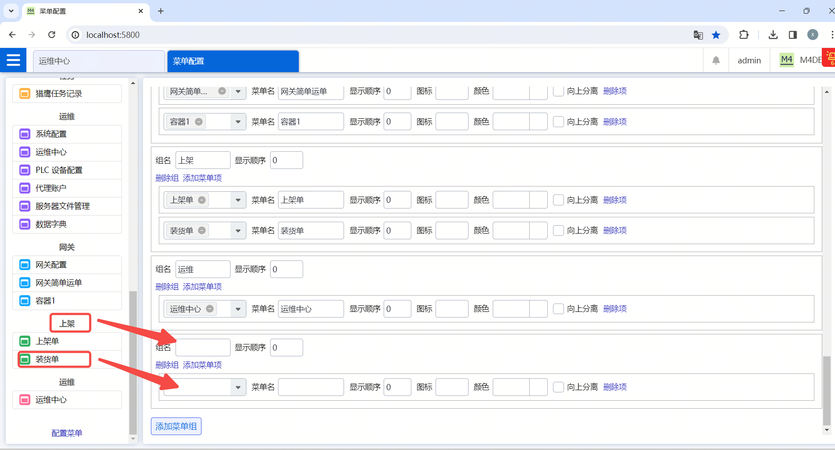Select the 菜单配置 browser tab

pos(86,11)
